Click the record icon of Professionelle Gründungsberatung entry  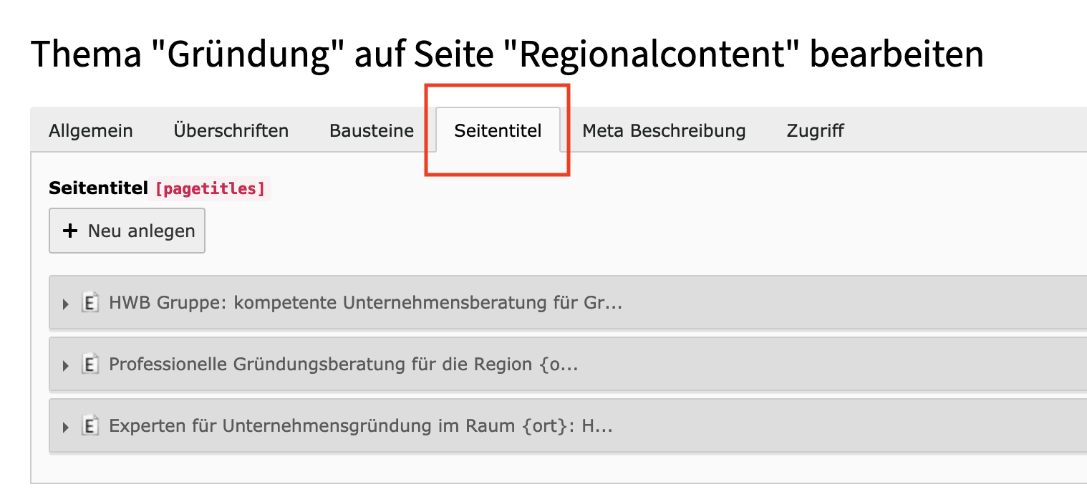(90, 365)
